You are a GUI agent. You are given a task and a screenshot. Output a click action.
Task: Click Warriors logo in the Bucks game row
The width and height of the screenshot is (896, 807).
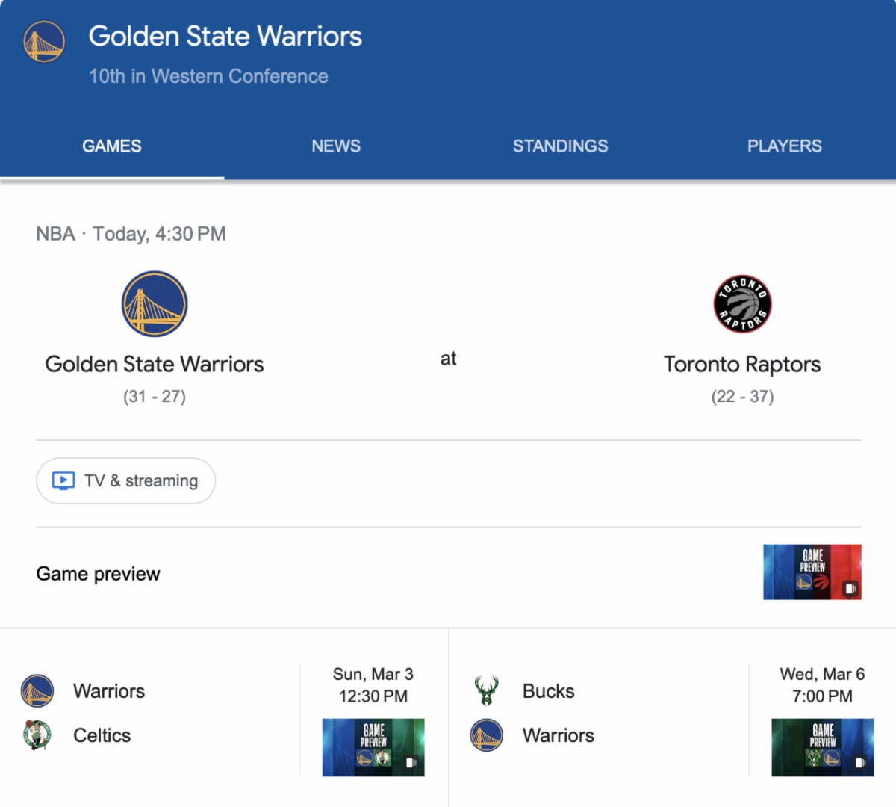pyautogui.click(x=487, y=735)
